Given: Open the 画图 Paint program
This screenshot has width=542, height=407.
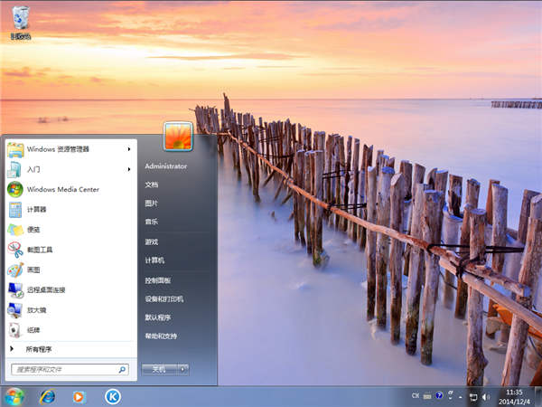Looking at the screenshot, I should point(70,270).
